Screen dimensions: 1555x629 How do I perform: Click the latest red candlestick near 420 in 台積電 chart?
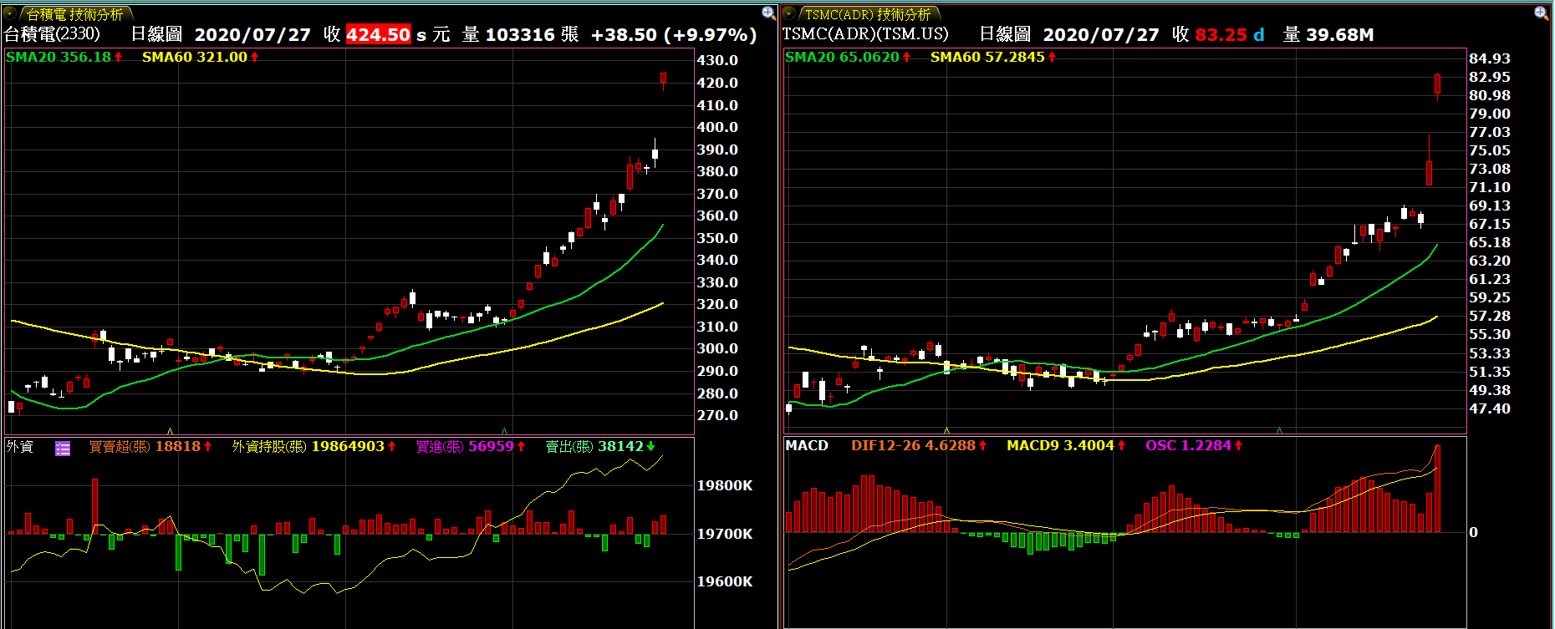[x=663, y=79]
